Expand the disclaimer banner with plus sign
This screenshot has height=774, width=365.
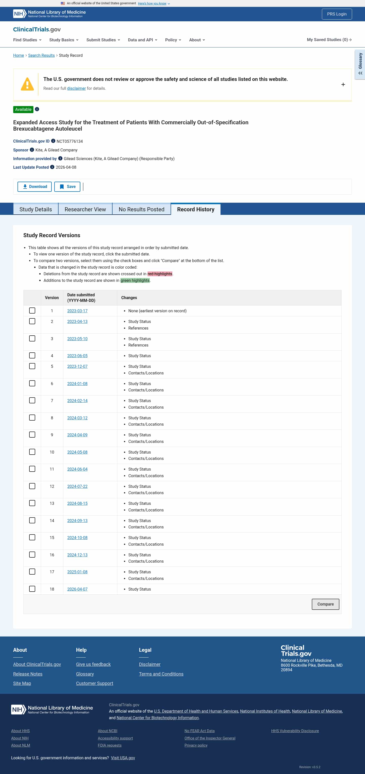(343, 84)
